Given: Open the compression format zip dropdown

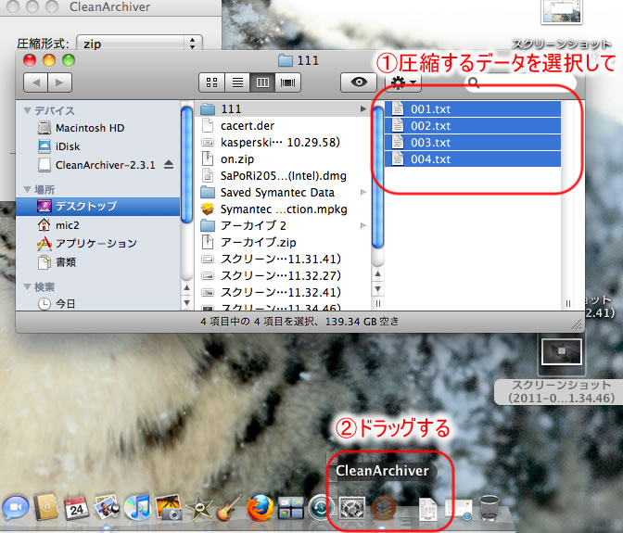Looking at the screenshot, I should (139, 43).
